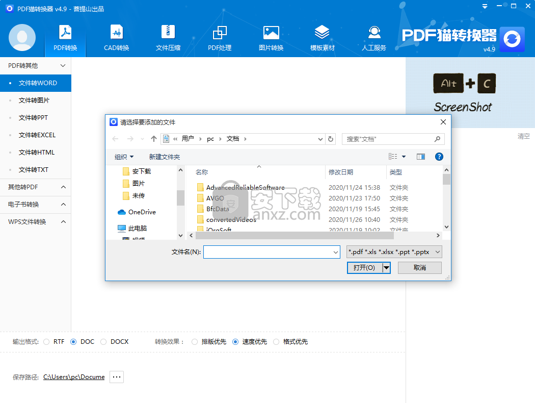Choose 格式优先 conversion effect
This screenshot has width=535, height=403.
pos(276,342)
